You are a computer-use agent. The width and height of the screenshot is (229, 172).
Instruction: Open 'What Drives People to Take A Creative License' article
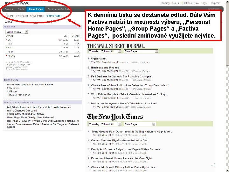point(129,94)
